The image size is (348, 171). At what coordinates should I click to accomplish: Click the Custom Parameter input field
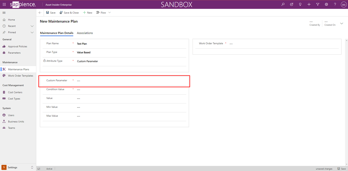click(x=130, y=81)
